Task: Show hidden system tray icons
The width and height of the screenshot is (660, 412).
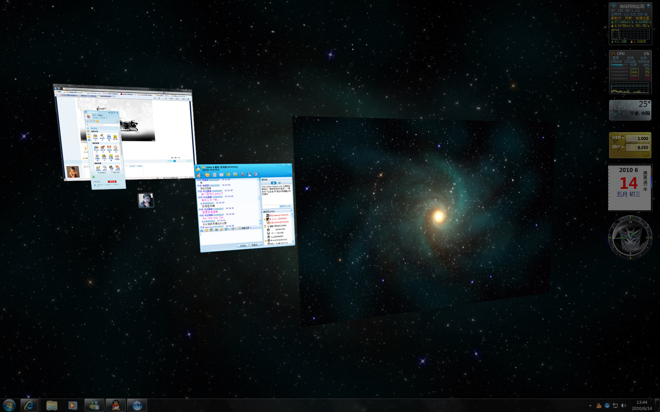Action: point(590,405)
